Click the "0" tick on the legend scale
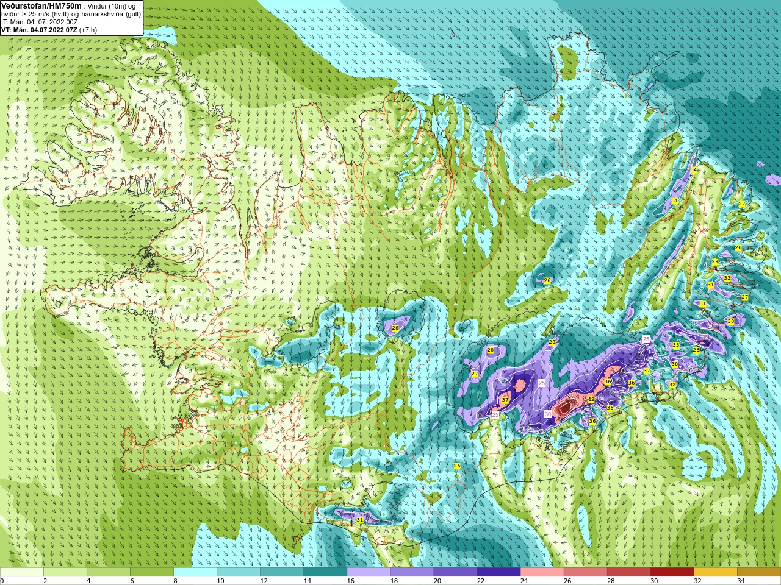The width and height of the screenshot is (781, 585). [x=2, y=581]
